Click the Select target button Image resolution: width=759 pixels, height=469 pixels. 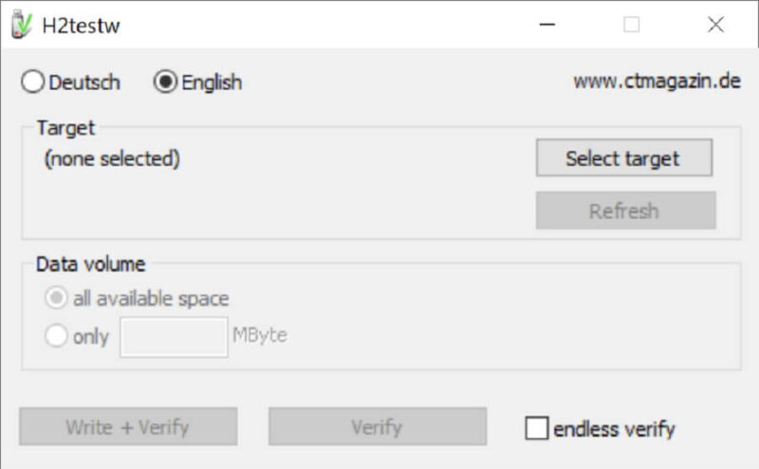624,157
